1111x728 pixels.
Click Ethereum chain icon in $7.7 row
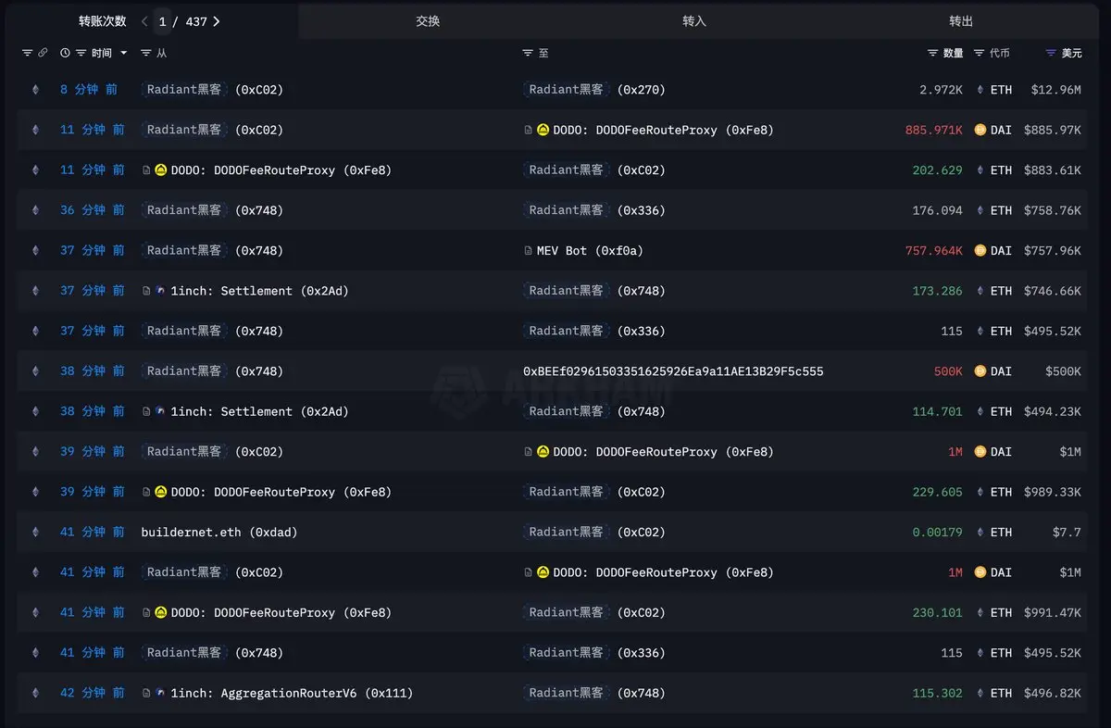[36, 533]
